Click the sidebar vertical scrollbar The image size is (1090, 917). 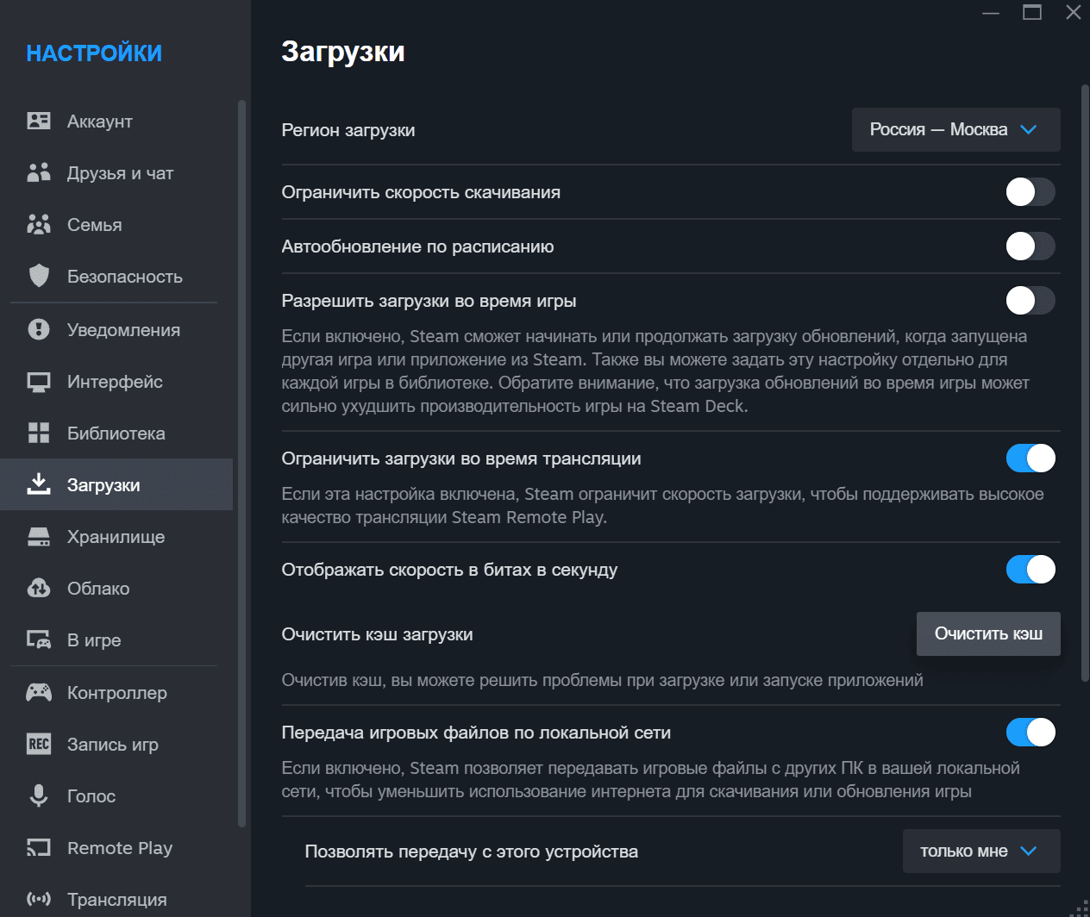click(x=241, y=464)
